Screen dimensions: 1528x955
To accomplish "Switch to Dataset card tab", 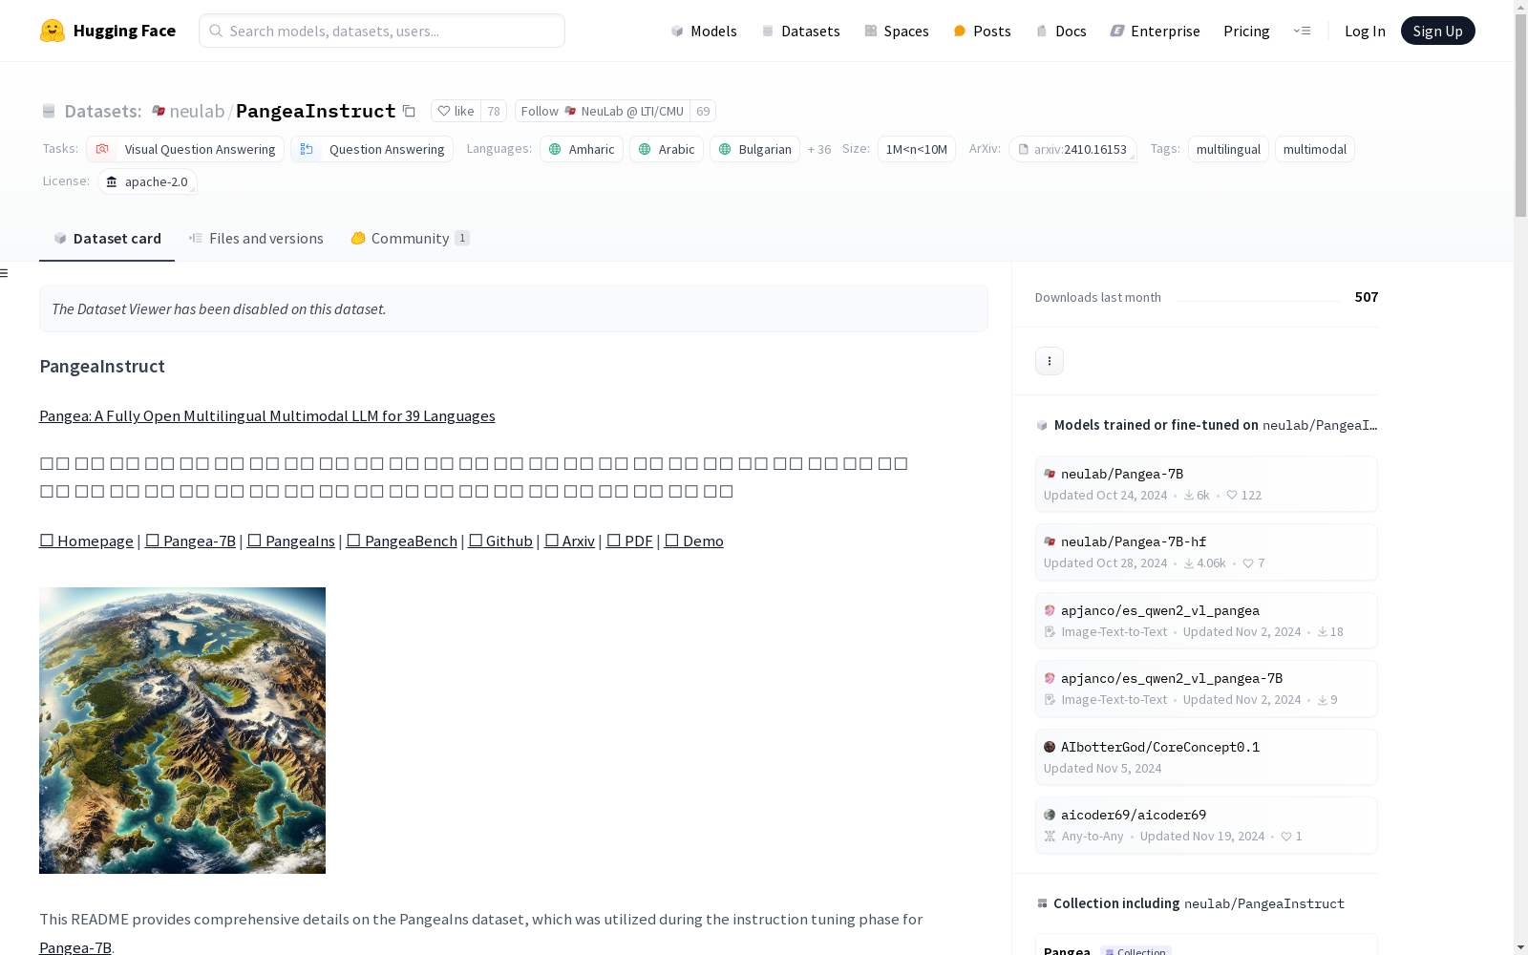I will pos(107,239).
